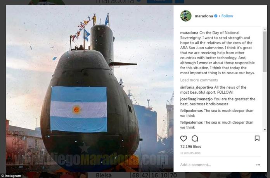Follow the maradona account
The image size is (270, 178).
(227, 16)
